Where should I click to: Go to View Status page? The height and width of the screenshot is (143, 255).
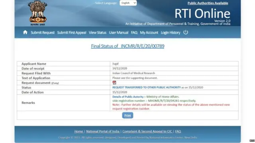(97, 33)
